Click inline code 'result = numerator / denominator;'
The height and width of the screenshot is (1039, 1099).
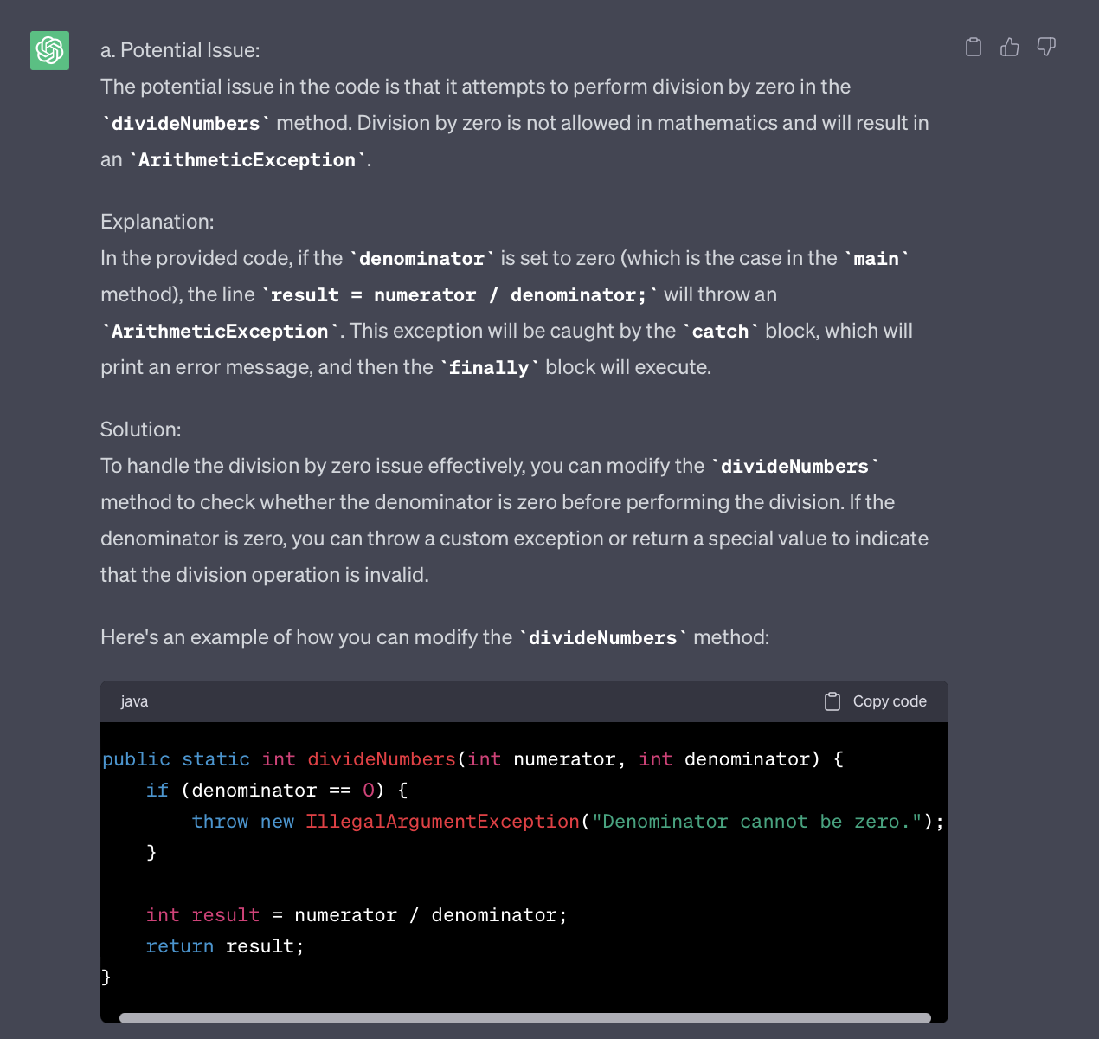(459, 295)
